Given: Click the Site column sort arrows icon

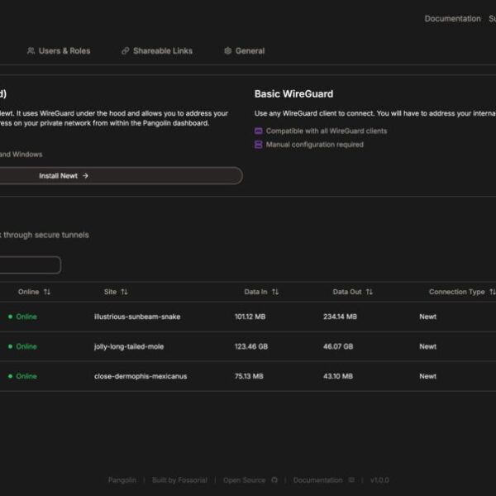Looking at the screenshot, I should click(124, 292).
